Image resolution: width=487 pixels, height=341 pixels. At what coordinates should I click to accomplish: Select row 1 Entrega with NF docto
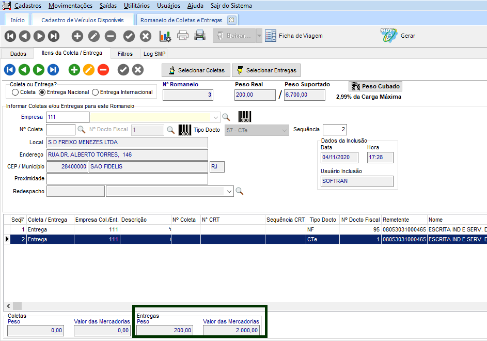coord(245,229)
